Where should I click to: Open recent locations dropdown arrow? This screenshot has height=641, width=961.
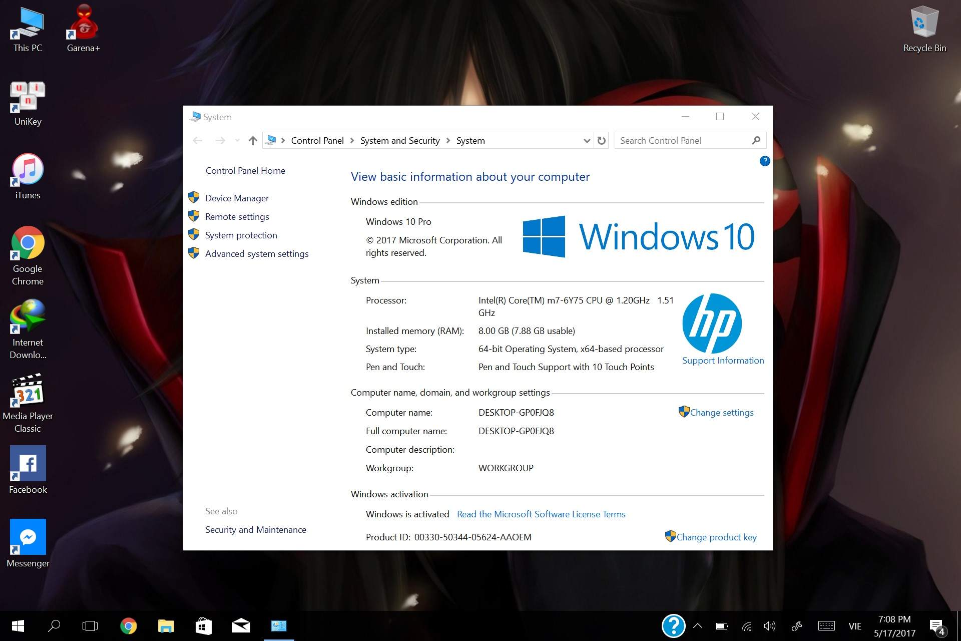(237, 141)
